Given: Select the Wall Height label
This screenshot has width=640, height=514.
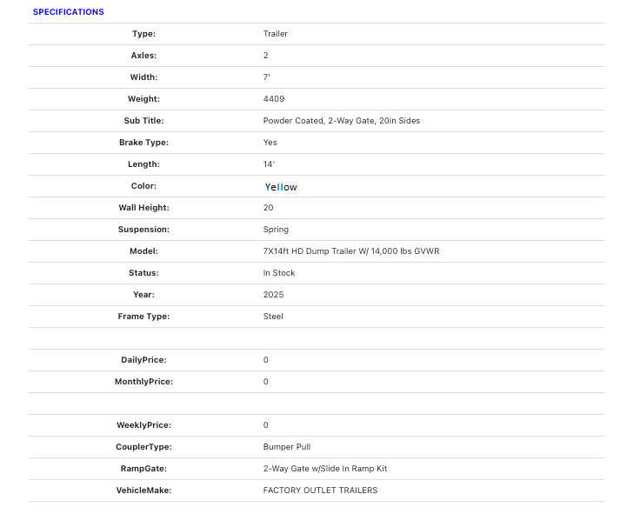Looking at the screenshot, I should 143,208.
